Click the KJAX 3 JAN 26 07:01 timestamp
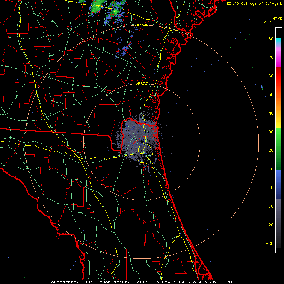 (206, 282)
